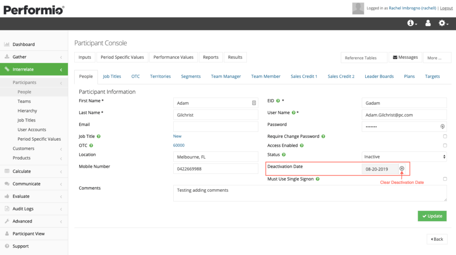Viewport: 456px width, 255px height.
Task: Click the Access Enabled help icon
Action: [301, 146]
